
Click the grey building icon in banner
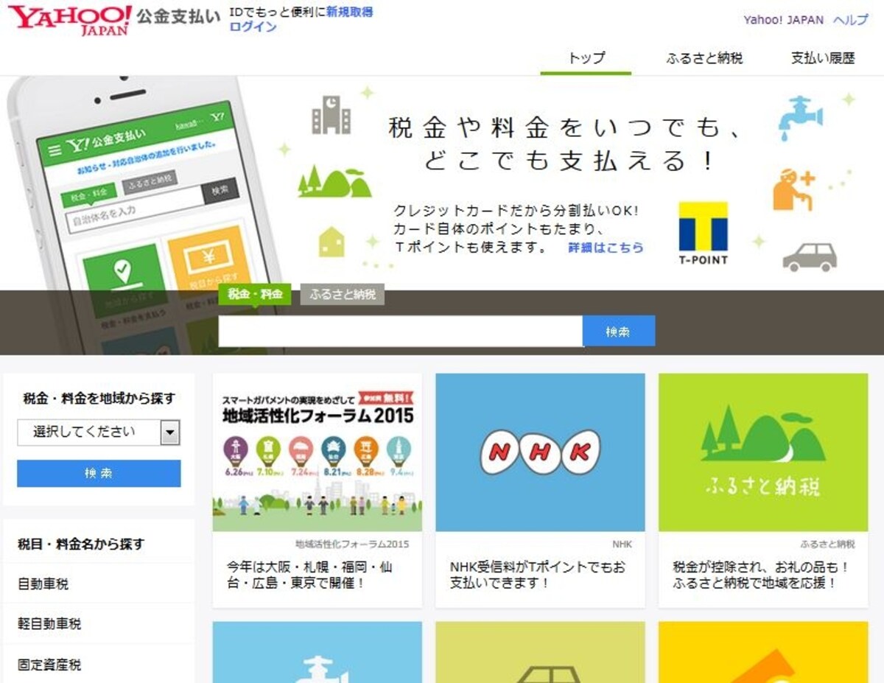pos(331,116)
